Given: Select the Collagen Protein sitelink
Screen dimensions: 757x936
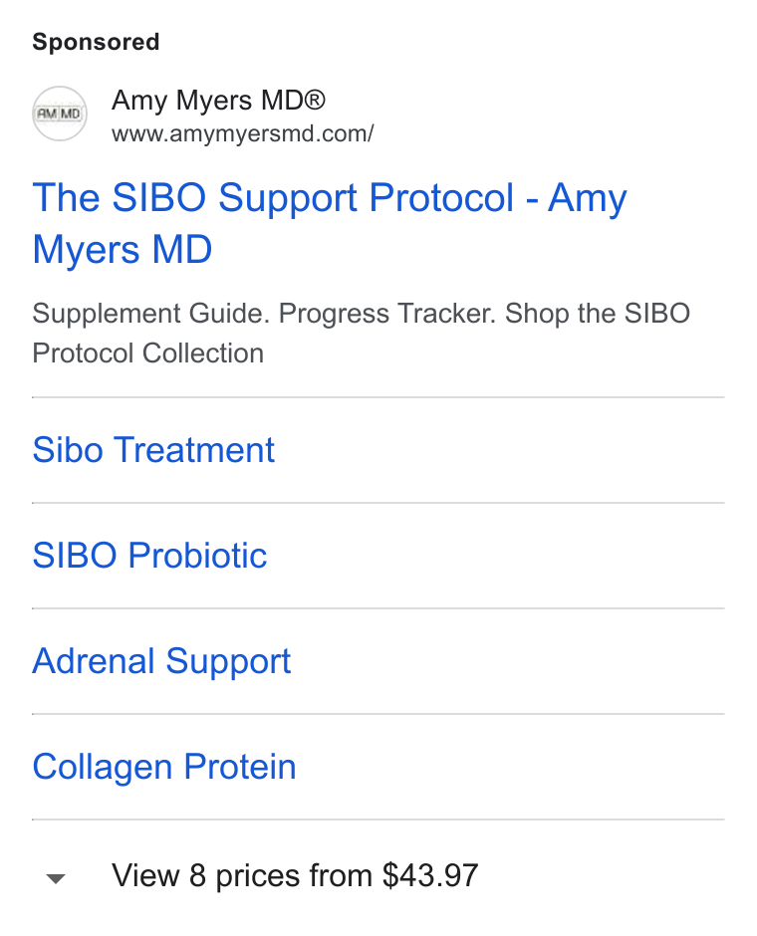Looking at the screenshot, I should click(164, 767).
